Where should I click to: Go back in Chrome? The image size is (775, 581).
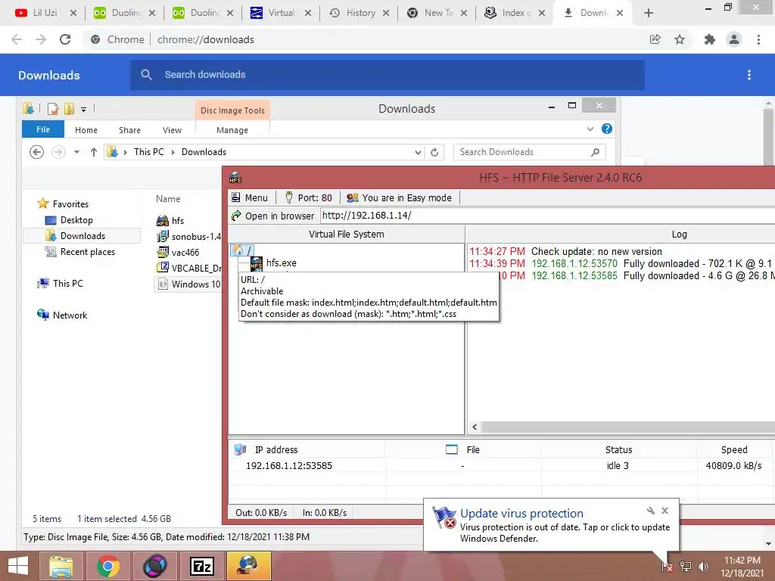click(17, 39)
